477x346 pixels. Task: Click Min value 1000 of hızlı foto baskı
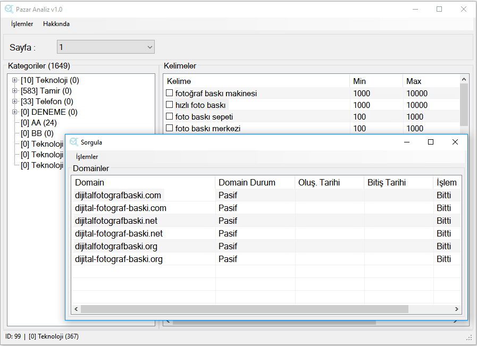(362, 105)
